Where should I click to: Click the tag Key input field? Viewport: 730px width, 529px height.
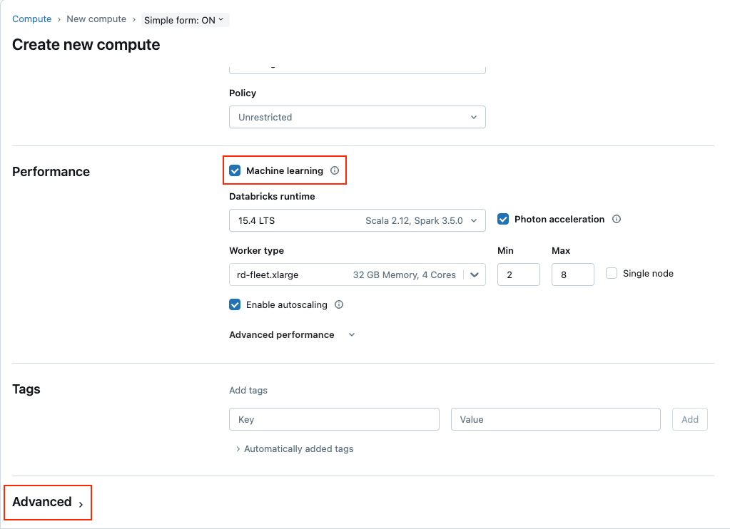click(x=334, y=420)
